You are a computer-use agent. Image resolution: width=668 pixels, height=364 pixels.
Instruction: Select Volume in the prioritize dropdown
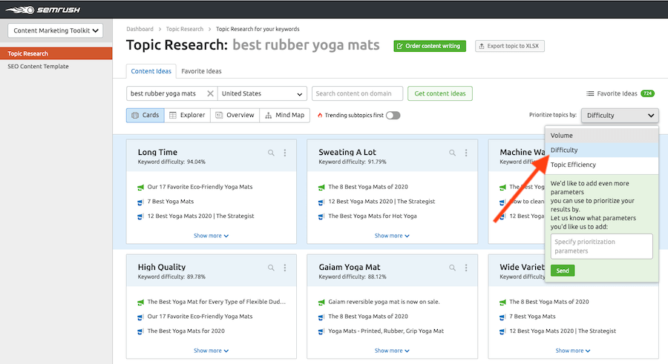coord(601,136)
